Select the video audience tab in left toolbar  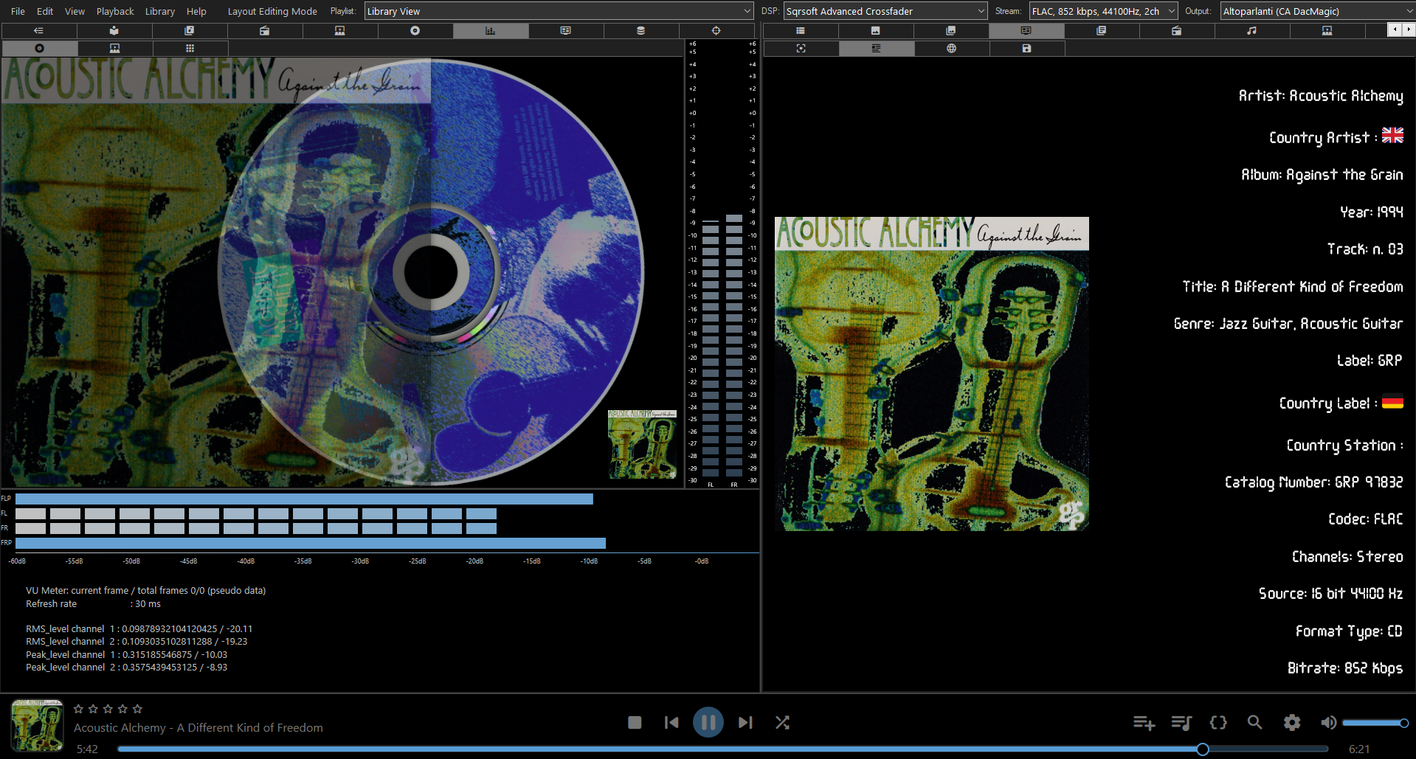[340, 31]
